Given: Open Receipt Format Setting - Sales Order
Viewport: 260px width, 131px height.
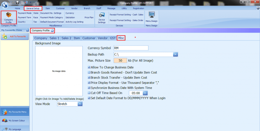Looking at the screenshot, I should coord(126,20).
